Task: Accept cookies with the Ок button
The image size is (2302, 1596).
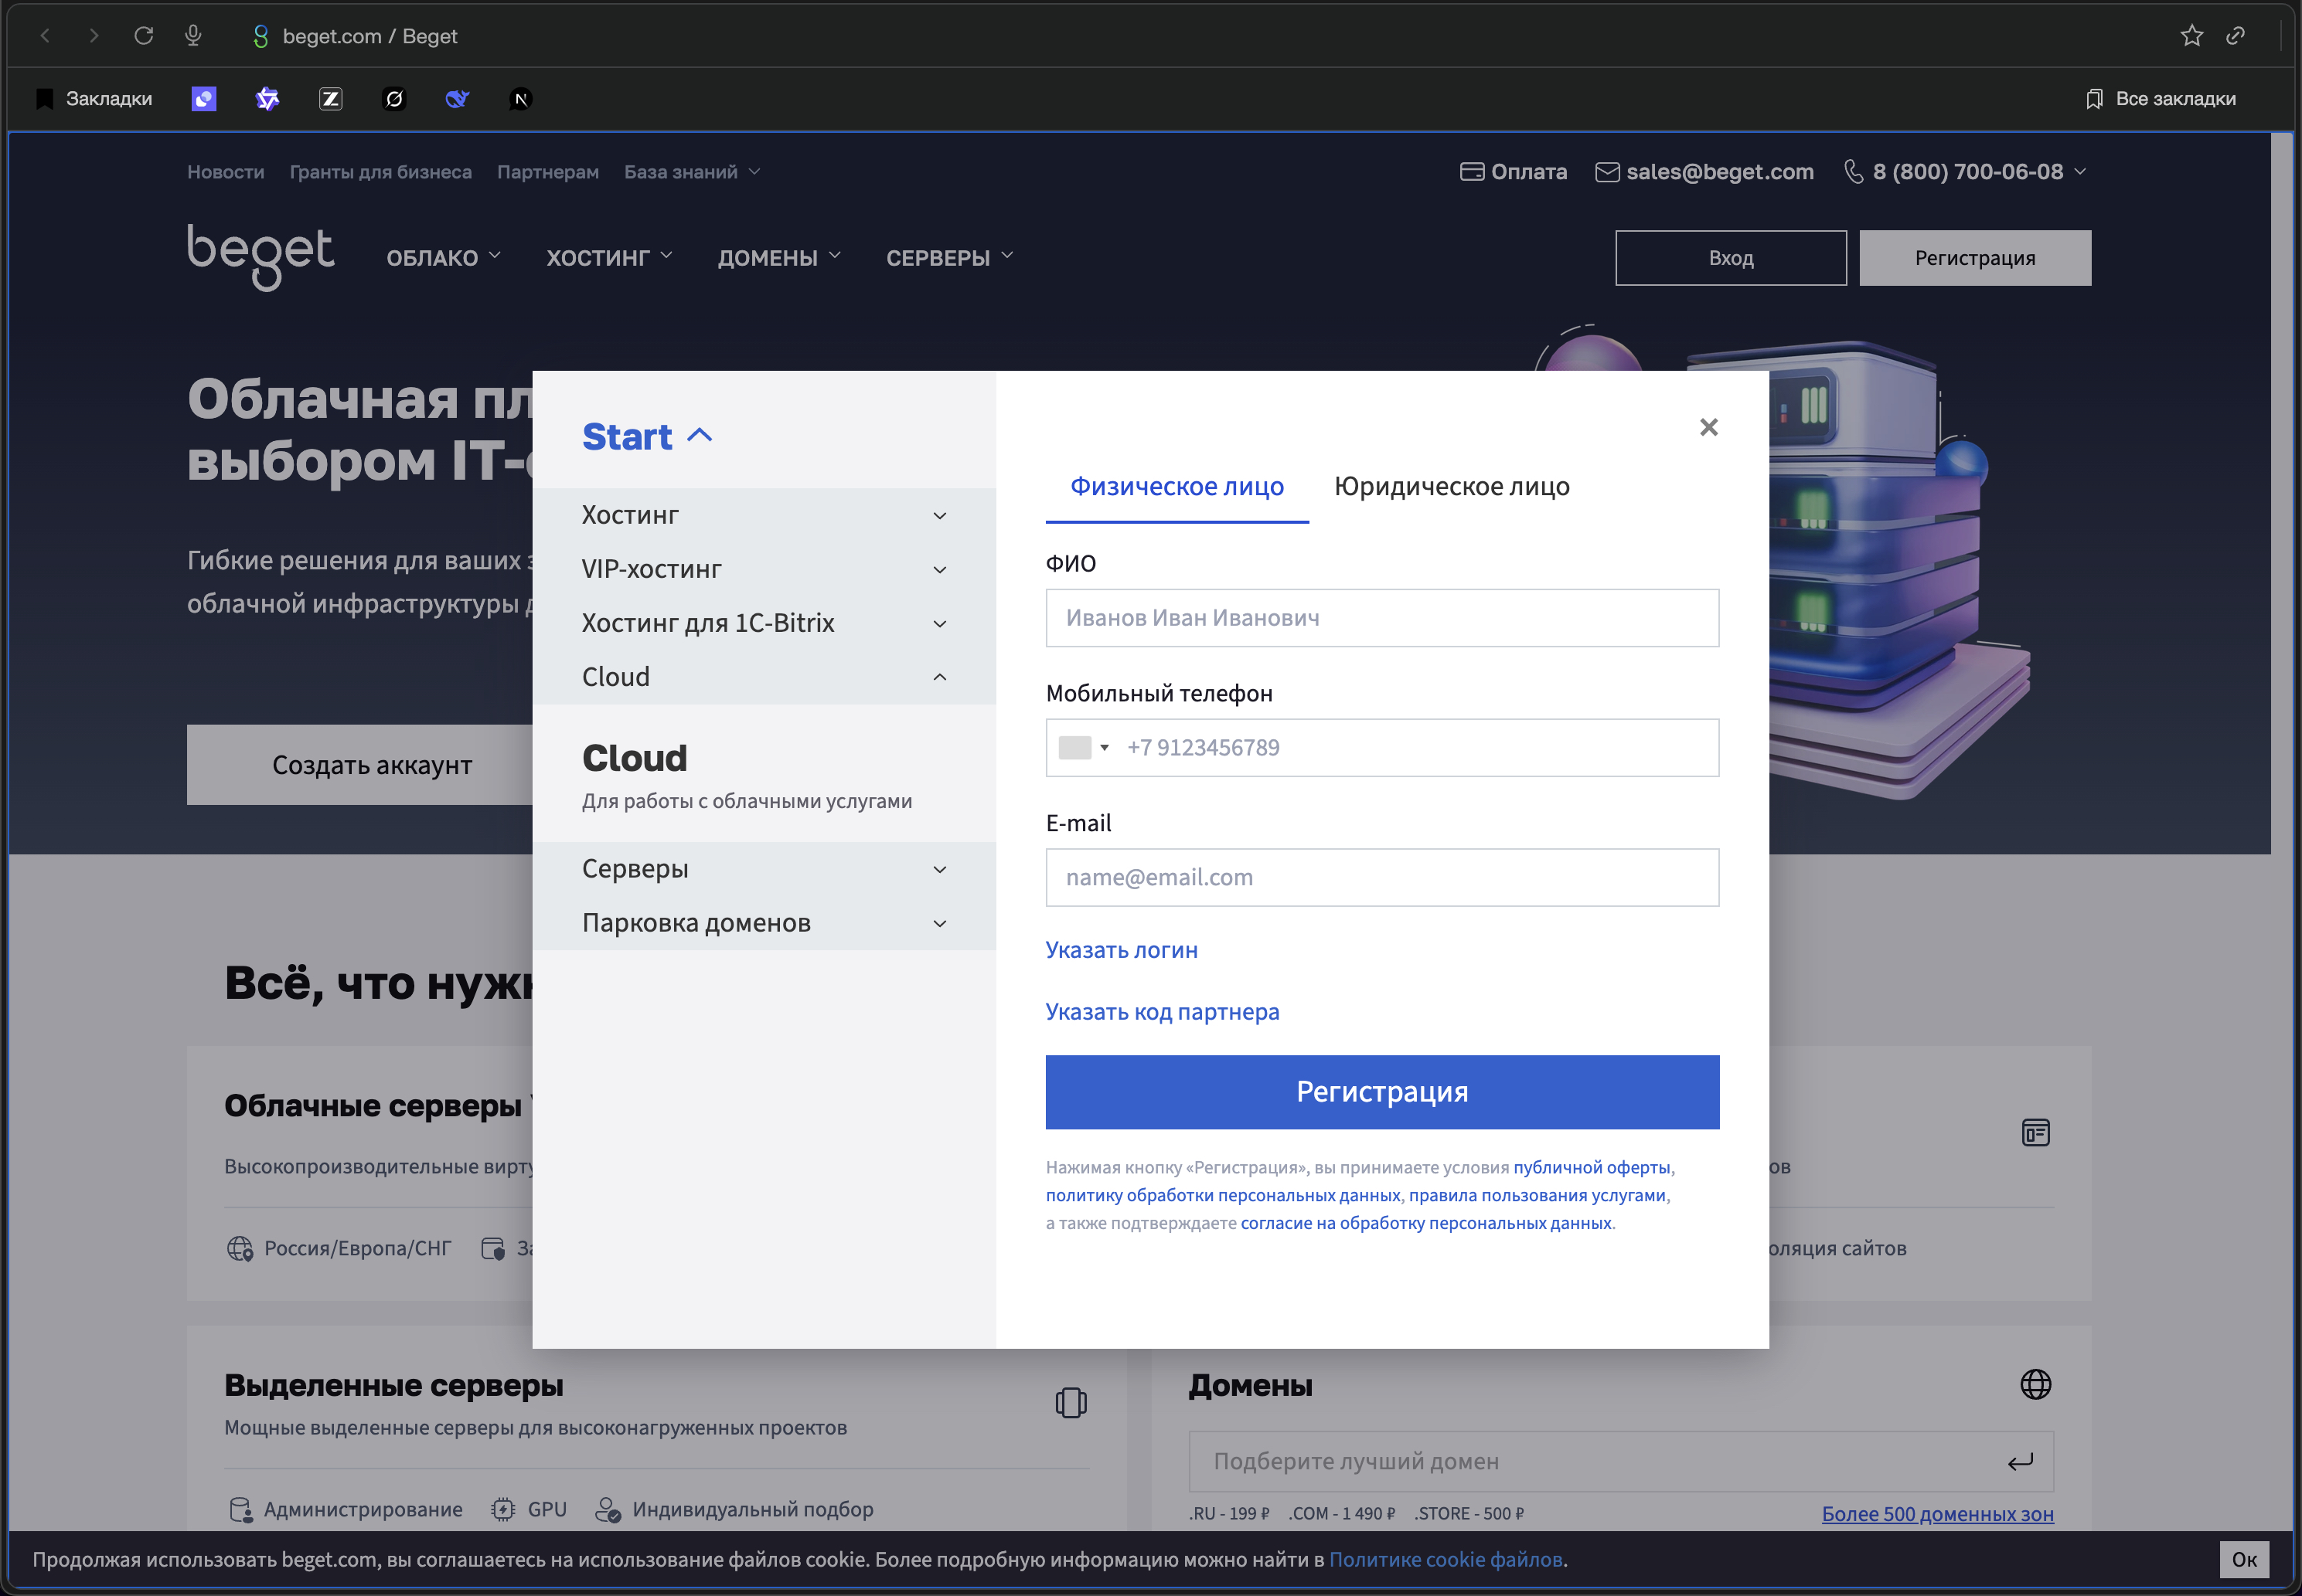Action: coord(2244,1560)
